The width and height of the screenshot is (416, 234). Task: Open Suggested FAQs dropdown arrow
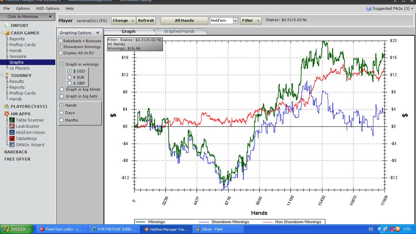tap(413, 8)
